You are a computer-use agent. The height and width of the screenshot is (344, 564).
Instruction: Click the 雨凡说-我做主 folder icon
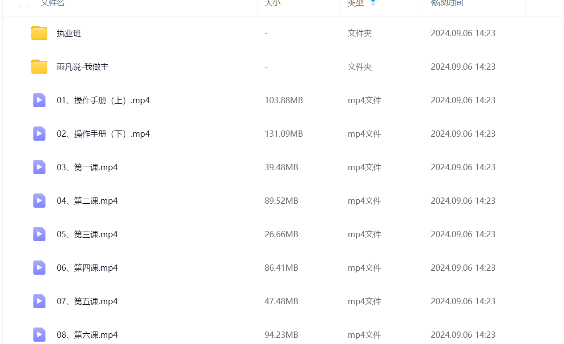(39, 67)
